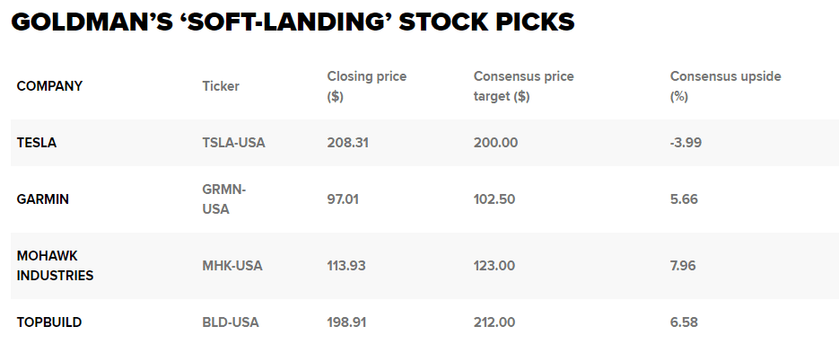839x344 pixels.
Task: Click the TOPBUILD company name
Action: pos(49,322)
